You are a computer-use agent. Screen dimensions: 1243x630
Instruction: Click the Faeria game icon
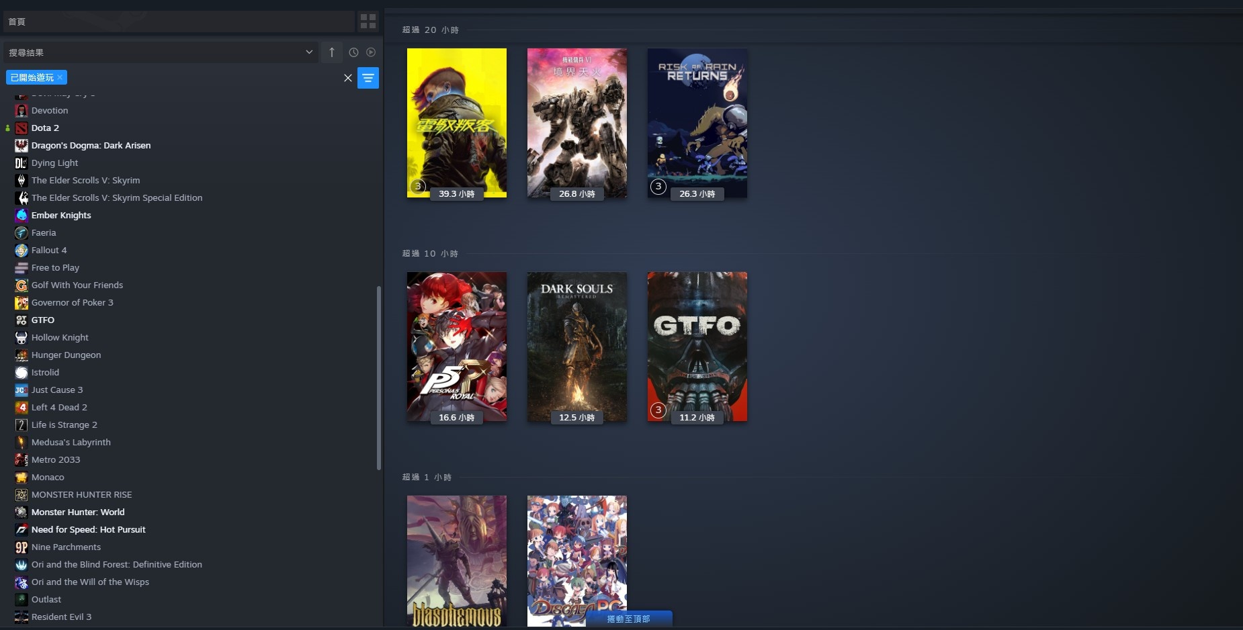pos(22,233)
